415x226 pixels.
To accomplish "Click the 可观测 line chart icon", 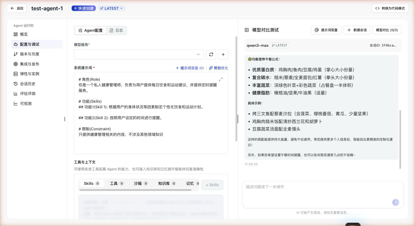I will [16, 104].
